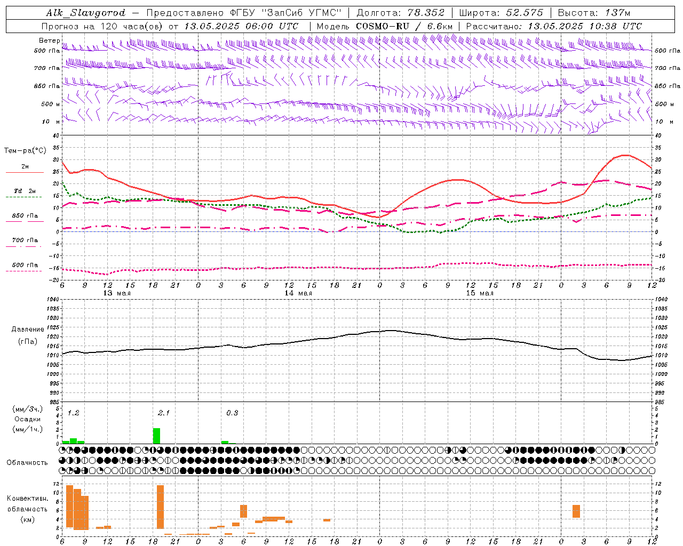Screen dimensions: 683x546
Task: Click the Ветер wind panel label
Action: click(50, 41)
